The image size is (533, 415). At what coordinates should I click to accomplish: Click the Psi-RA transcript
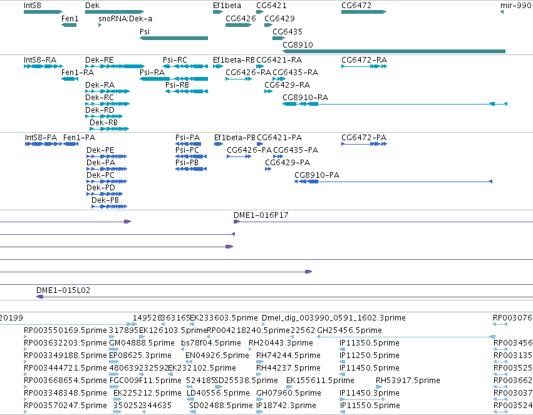(x=173, y=79)
